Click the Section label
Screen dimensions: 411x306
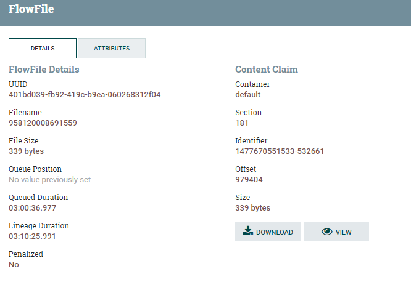[x=249, y=113]
